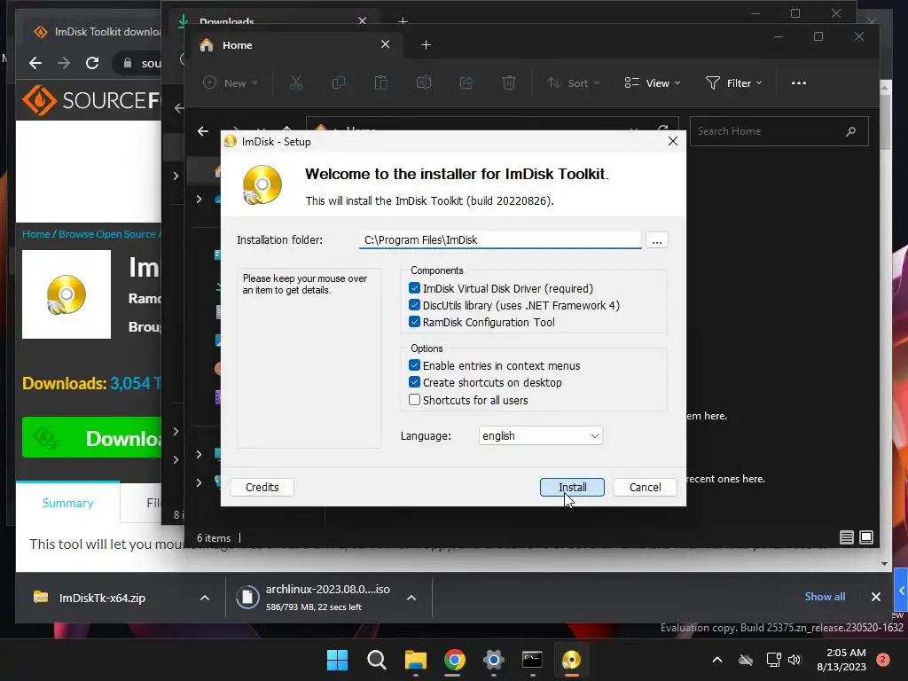Disable Enable entries in context menus
This screenshot has width=908, height=681.
pyautogui.click(x=414, y=364)
